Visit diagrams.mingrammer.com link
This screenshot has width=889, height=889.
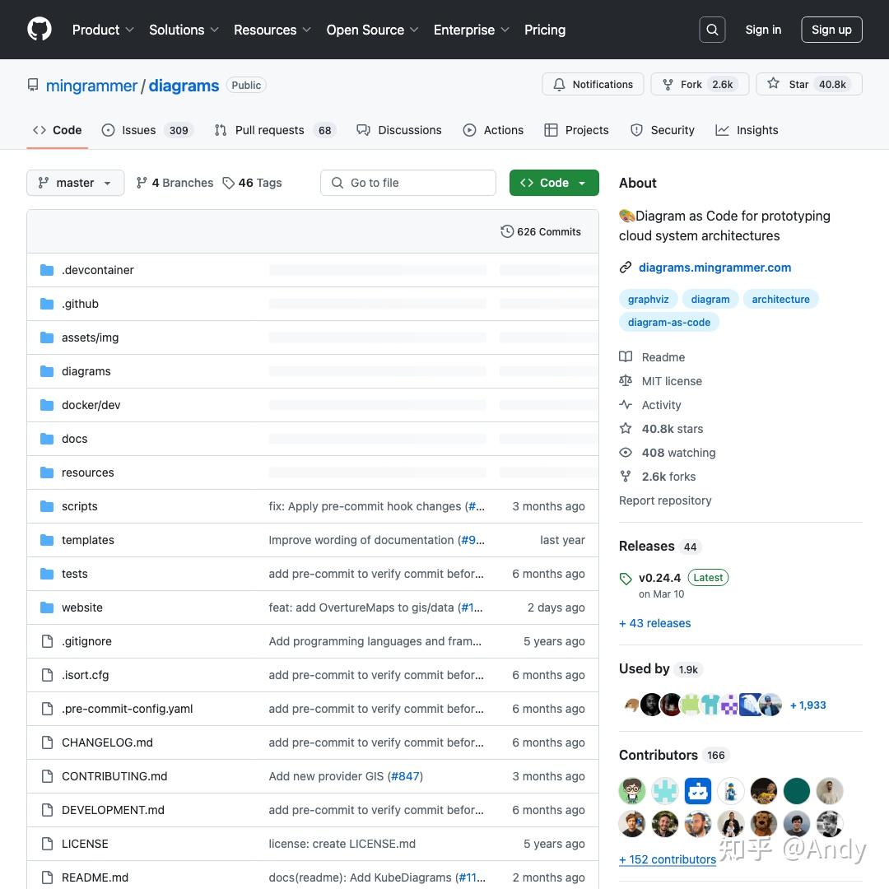[x=714, y=267]
